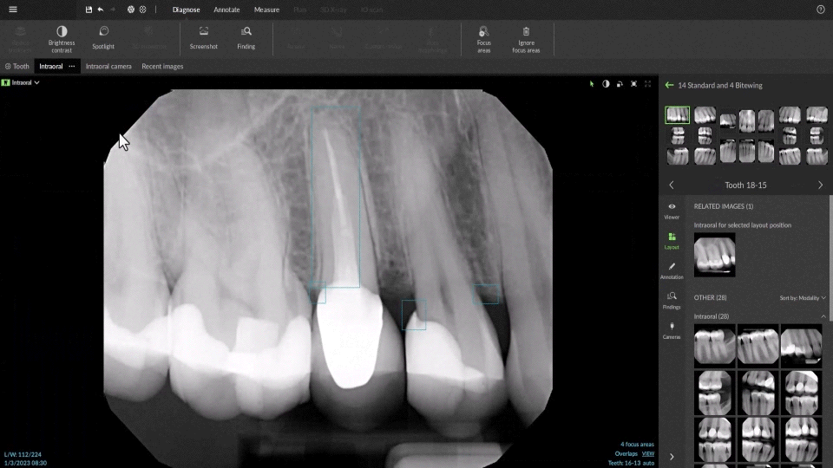Save with the floppy disk icon
Screen dimensions: 833x468
point(89,10)
